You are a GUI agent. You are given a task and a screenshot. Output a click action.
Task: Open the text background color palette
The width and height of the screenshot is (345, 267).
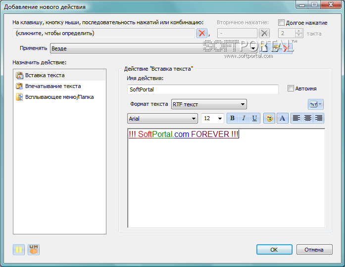[x=269, y=118]
